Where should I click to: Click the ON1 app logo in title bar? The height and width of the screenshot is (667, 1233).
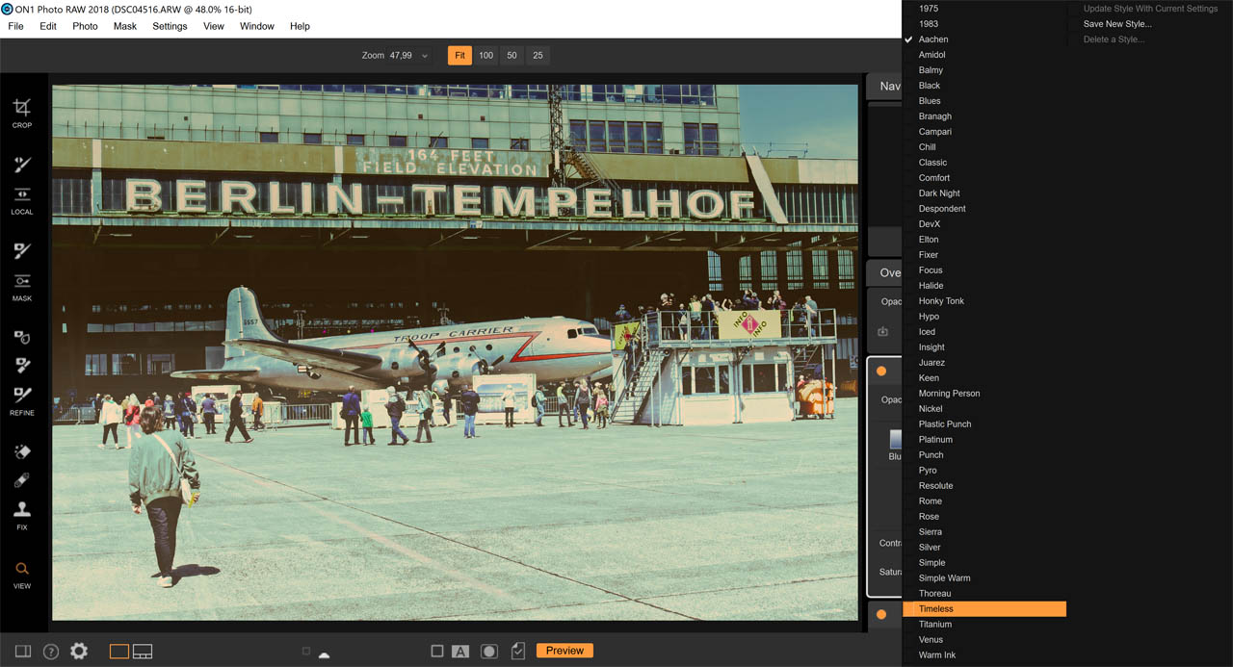pos(7,9)
